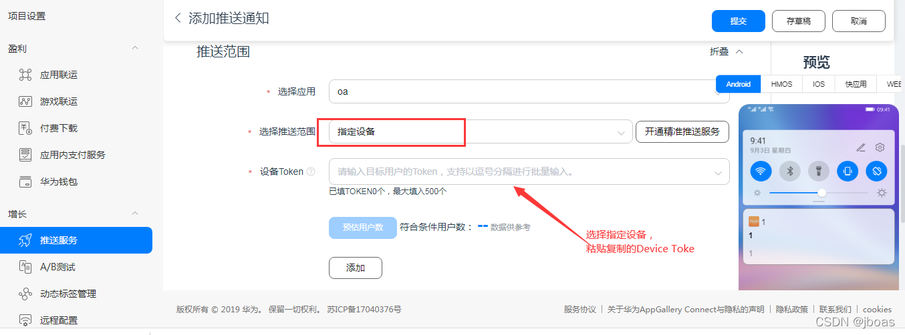Tap the auto-rotate toggle in phone preview
Image resolution: width=905 pixels, height=335 pixels.
(x=876, y=171)
